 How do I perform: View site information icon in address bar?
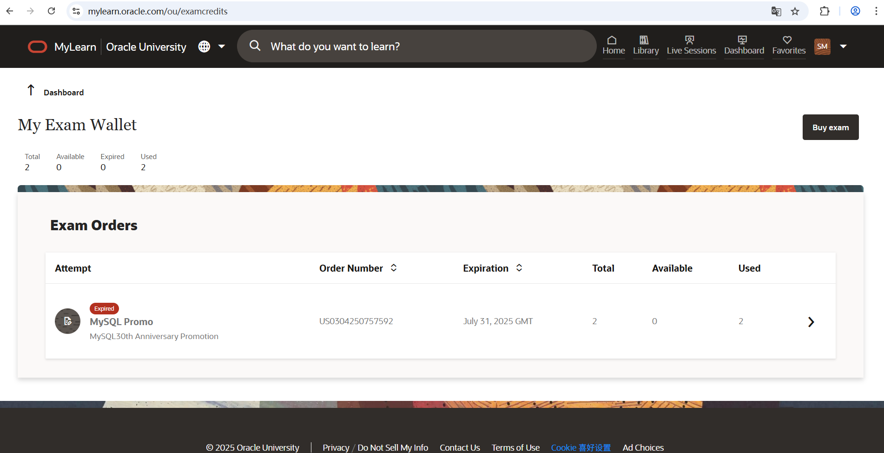pos(76,11)
